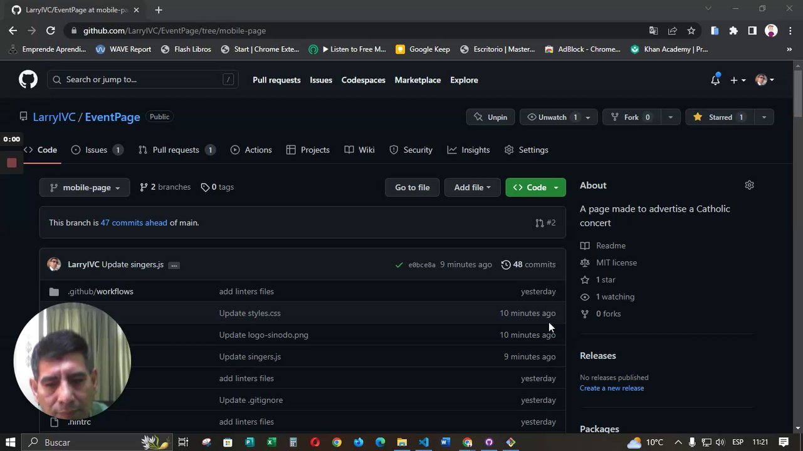This screenshot has width=803, height=451.
Task: View the 48 commits history link
Action: (528, 264)
